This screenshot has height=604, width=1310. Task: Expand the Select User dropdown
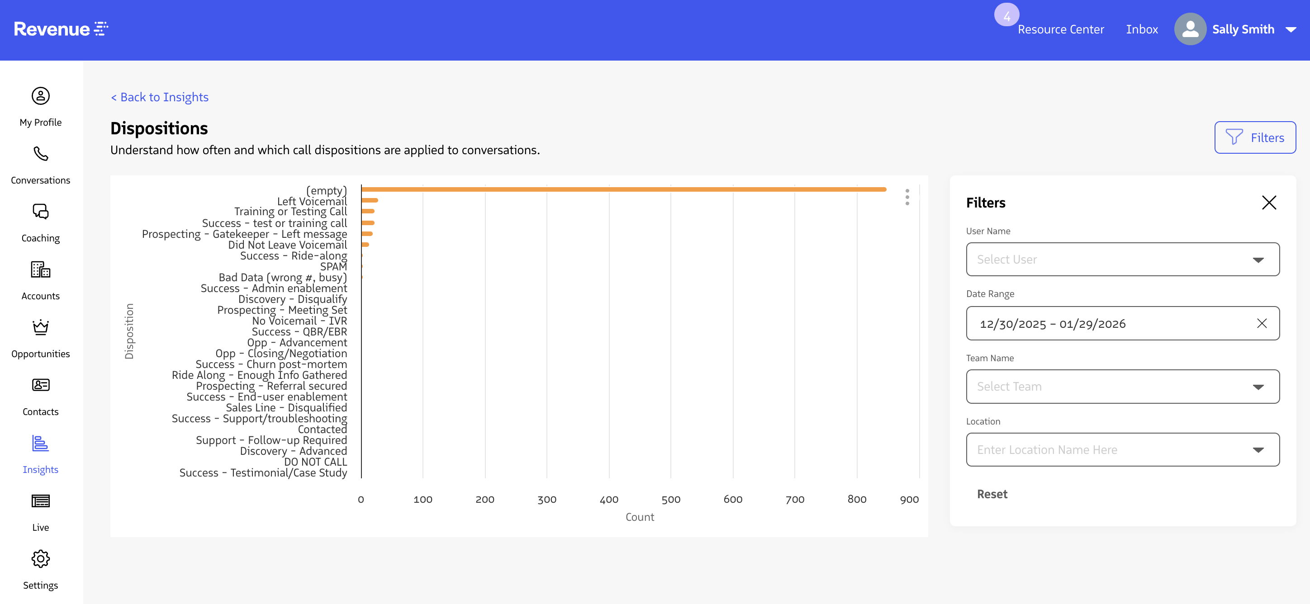(1122, 260)
